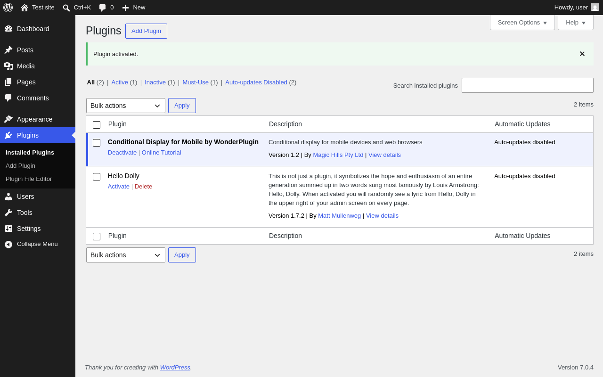Click the top Apply button
603x377 pixels.
coord(182,106)
